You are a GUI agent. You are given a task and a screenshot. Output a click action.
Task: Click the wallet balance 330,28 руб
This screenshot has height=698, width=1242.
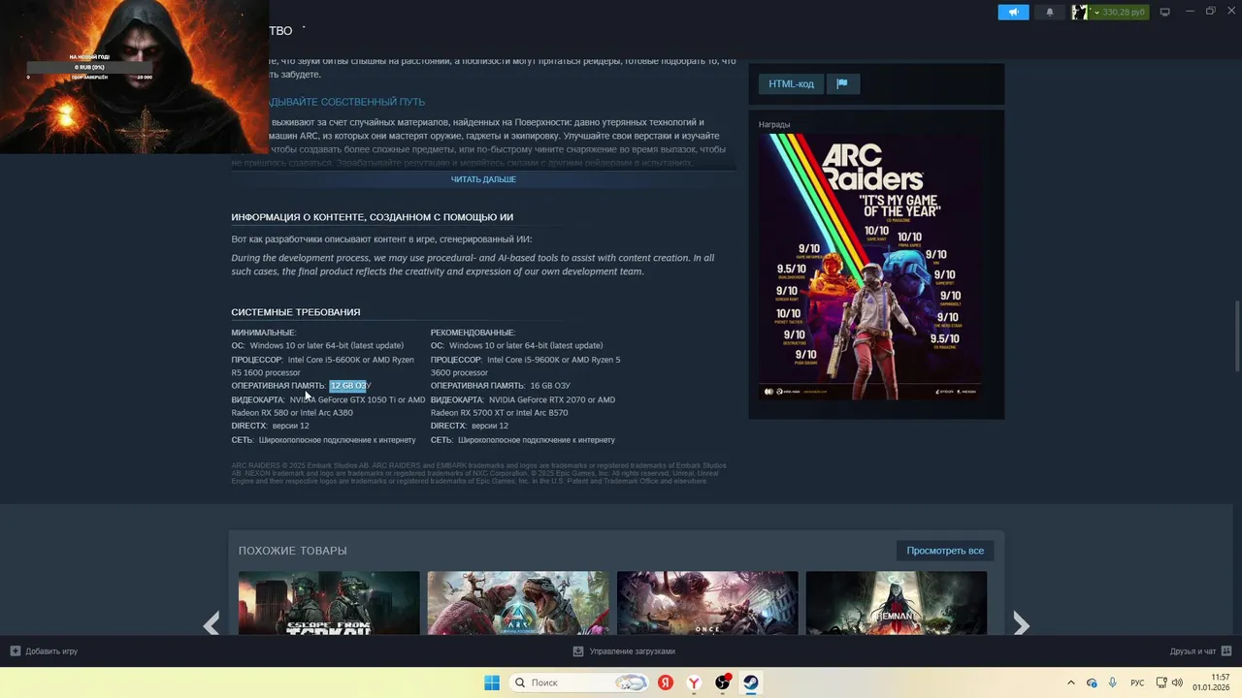1124,13
